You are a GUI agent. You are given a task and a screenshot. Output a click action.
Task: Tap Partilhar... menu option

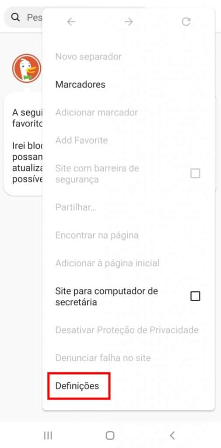click(x=76, y=207)
